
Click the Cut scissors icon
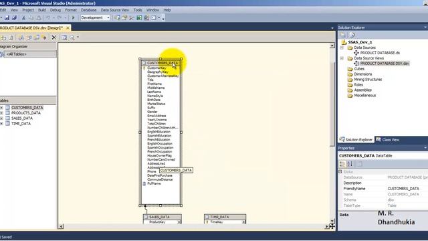pos(24,18)
